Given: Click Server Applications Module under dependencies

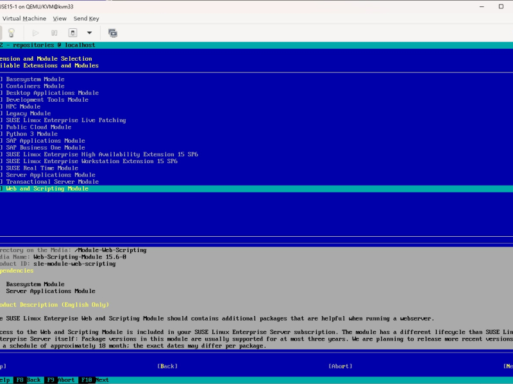Looking at the screenshot, I should pyautogui.click(x=51, y=291).
